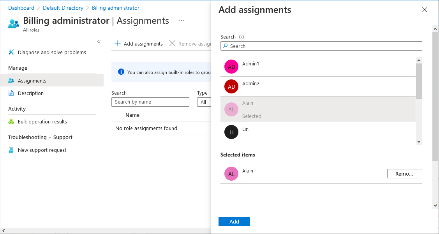This screenshot has height=234, width=439.
Task: Collapse the left navigation sidebar
Action: tap(99, 42)
